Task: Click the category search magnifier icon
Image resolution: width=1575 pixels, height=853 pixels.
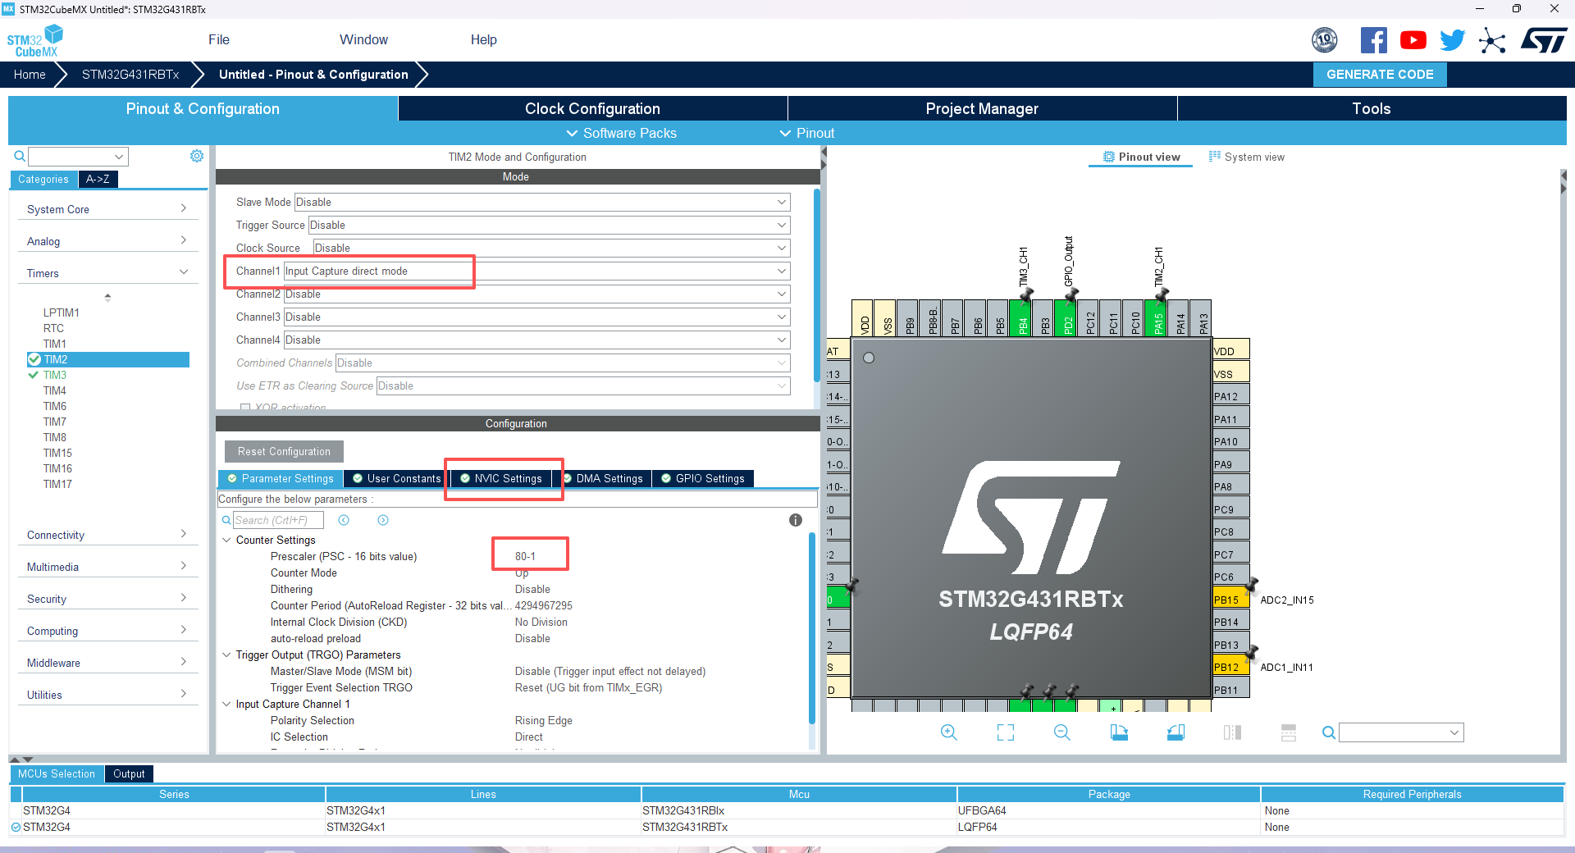Action: tap(20, 156)
